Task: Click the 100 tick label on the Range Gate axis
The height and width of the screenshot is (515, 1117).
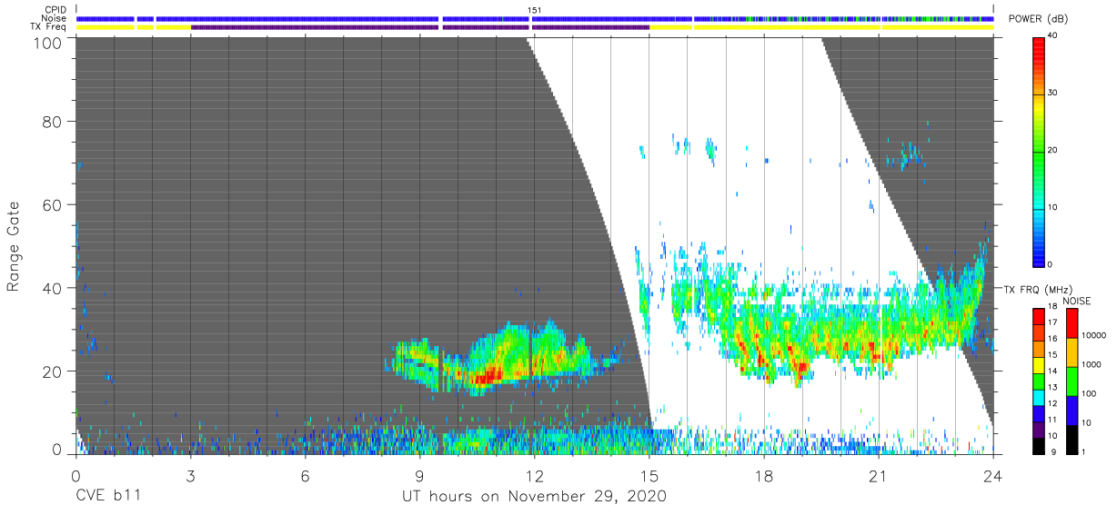Action: tap(46, 42)
